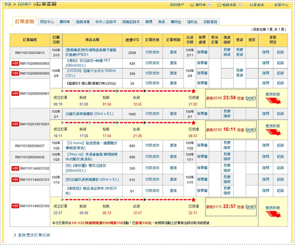Click the arrow icon before 查詢歷史訂單紀錄
The width and height of the screenshot is (295, 245).
pyautogui.click(x=15, y=235)
